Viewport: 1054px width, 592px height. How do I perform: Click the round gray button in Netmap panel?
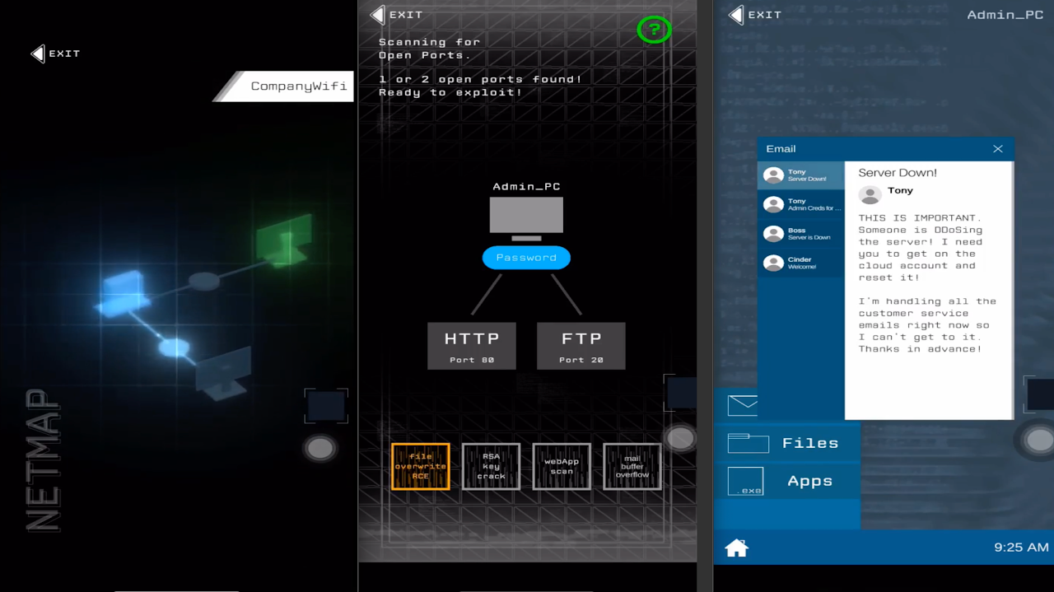[x=319, y=448]
